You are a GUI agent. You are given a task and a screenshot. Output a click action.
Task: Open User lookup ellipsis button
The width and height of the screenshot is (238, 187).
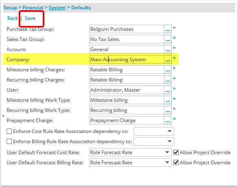(168, 90)
